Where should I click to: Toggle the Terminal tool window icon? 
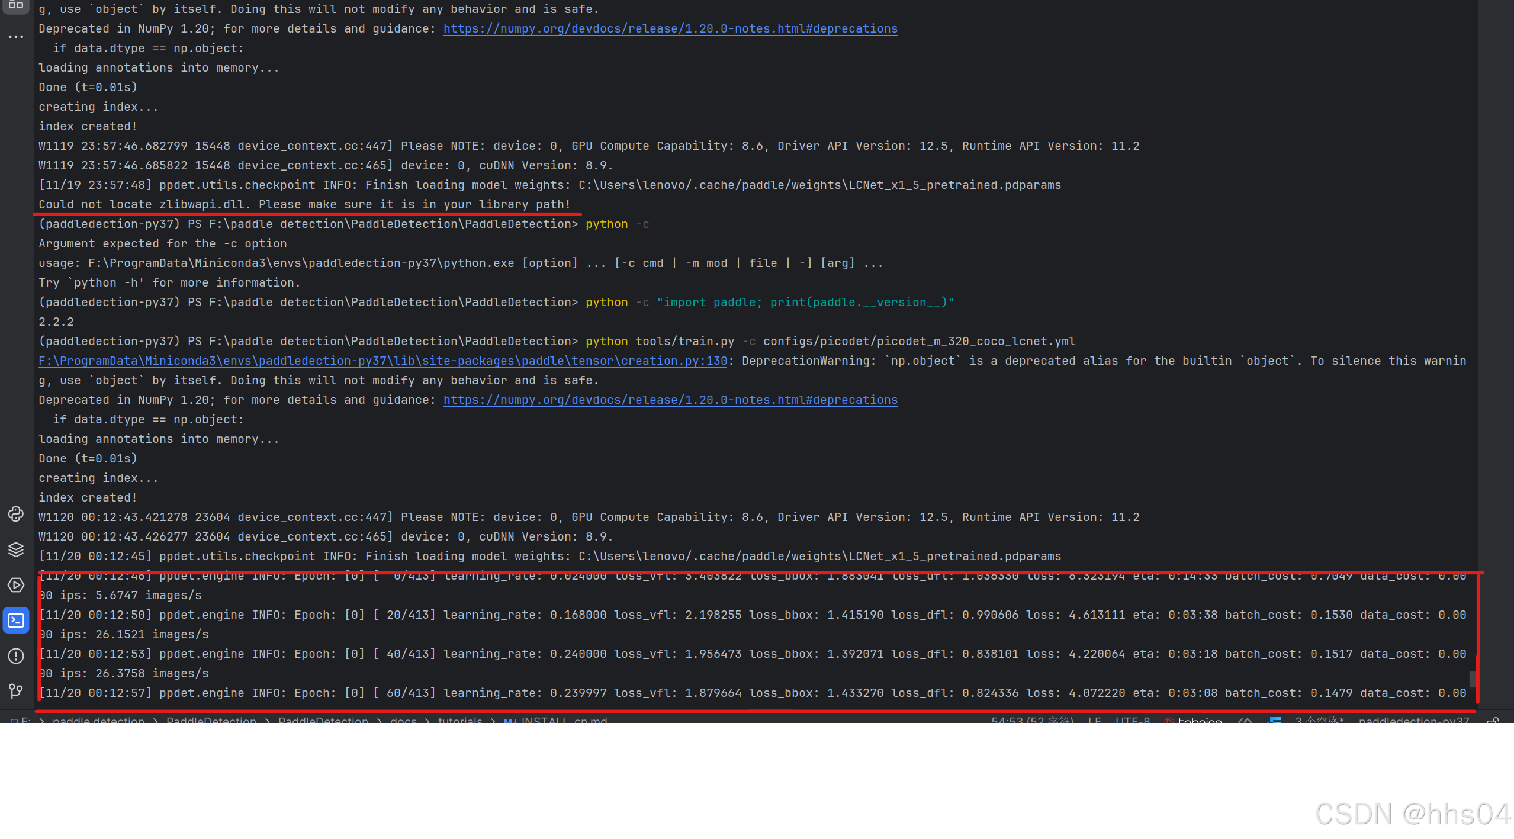pos(16,621)
